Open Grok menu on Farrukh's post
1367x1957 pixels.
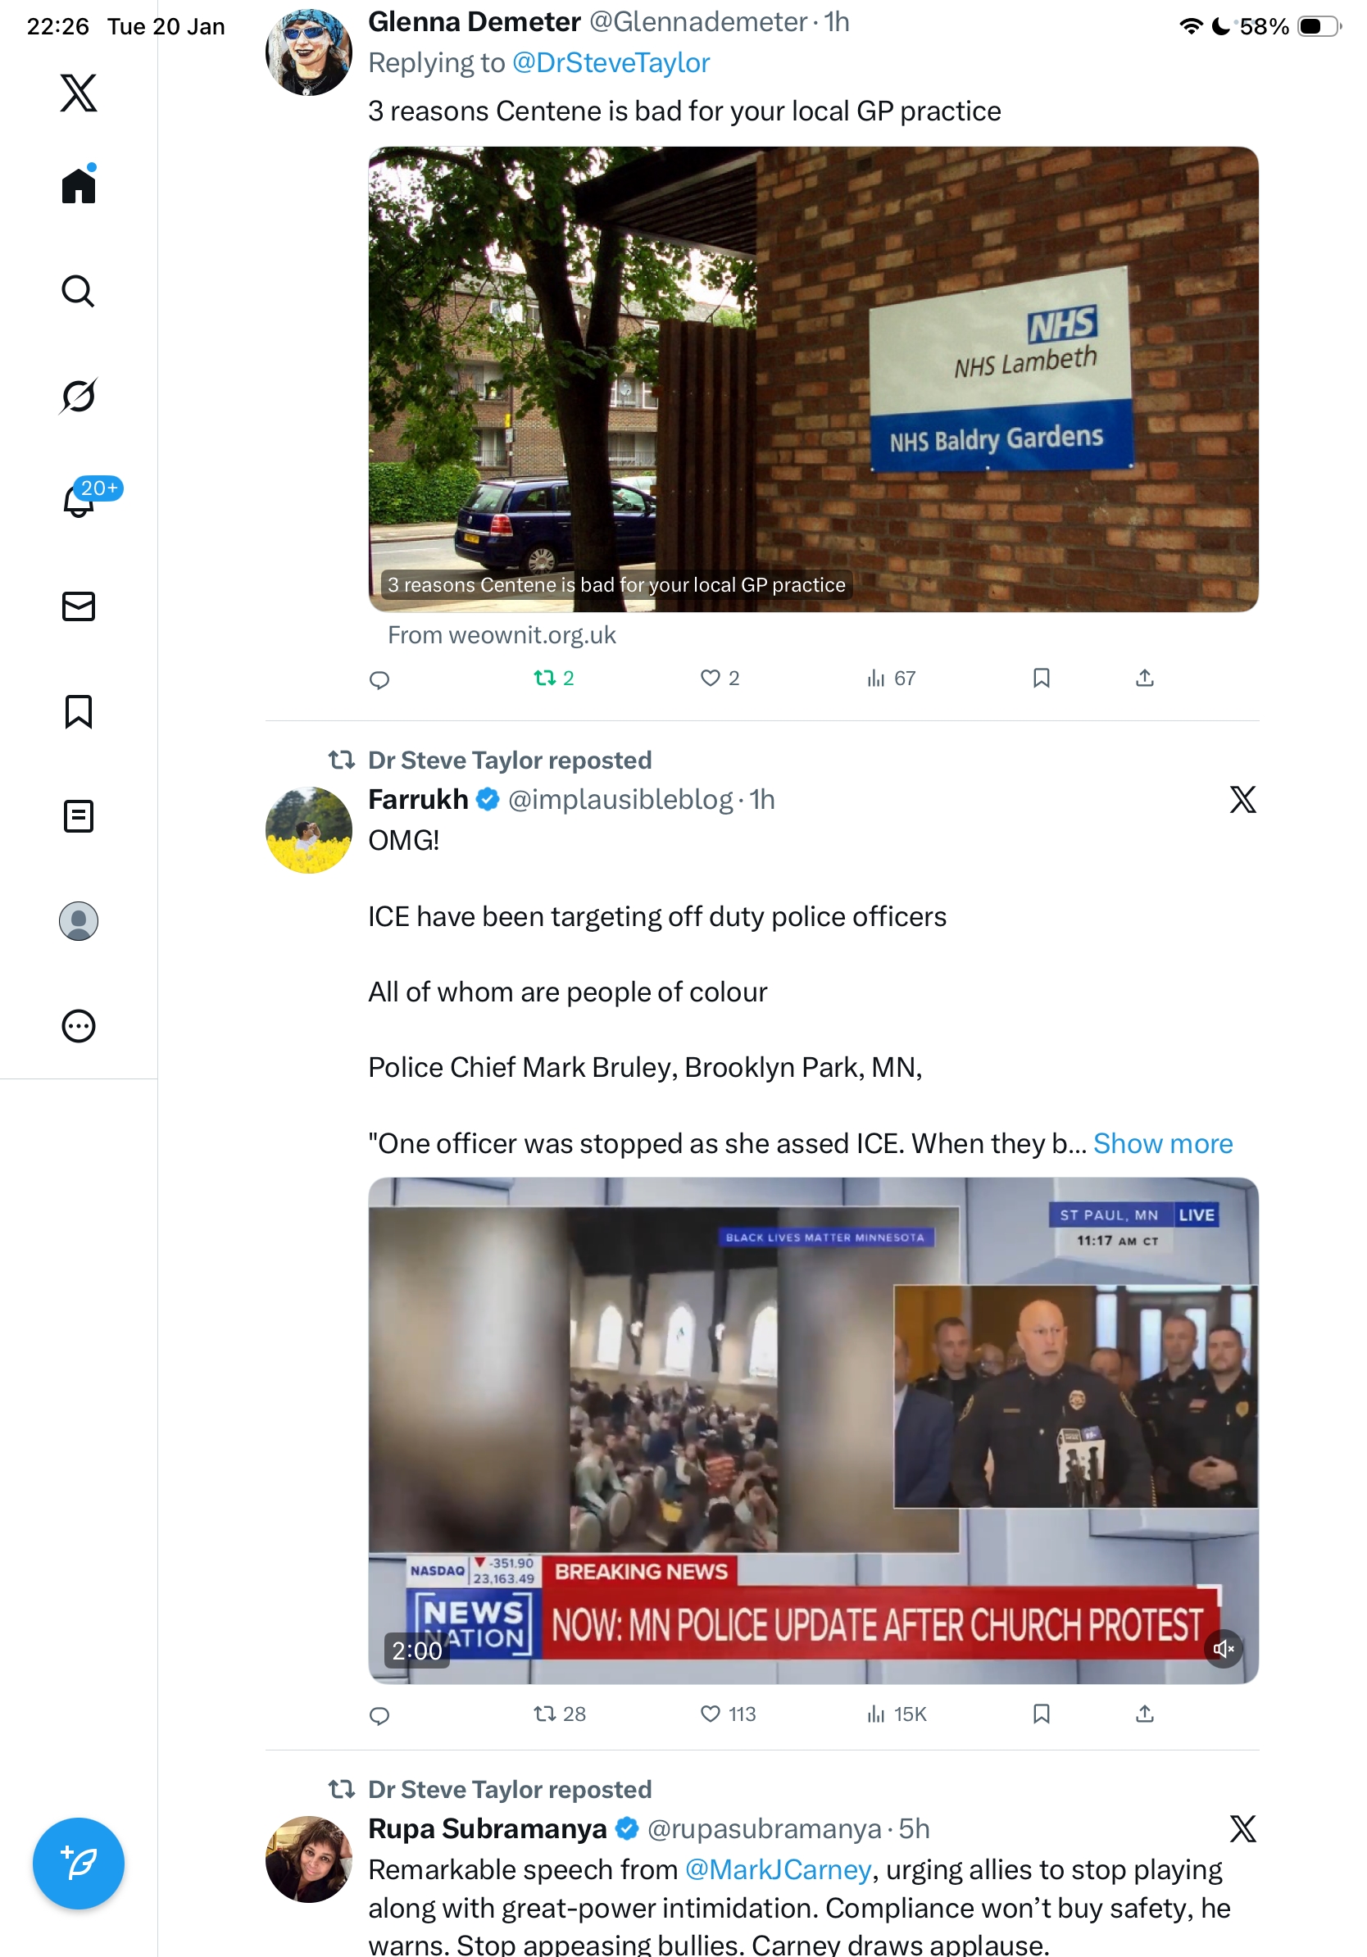(1242, 800)
